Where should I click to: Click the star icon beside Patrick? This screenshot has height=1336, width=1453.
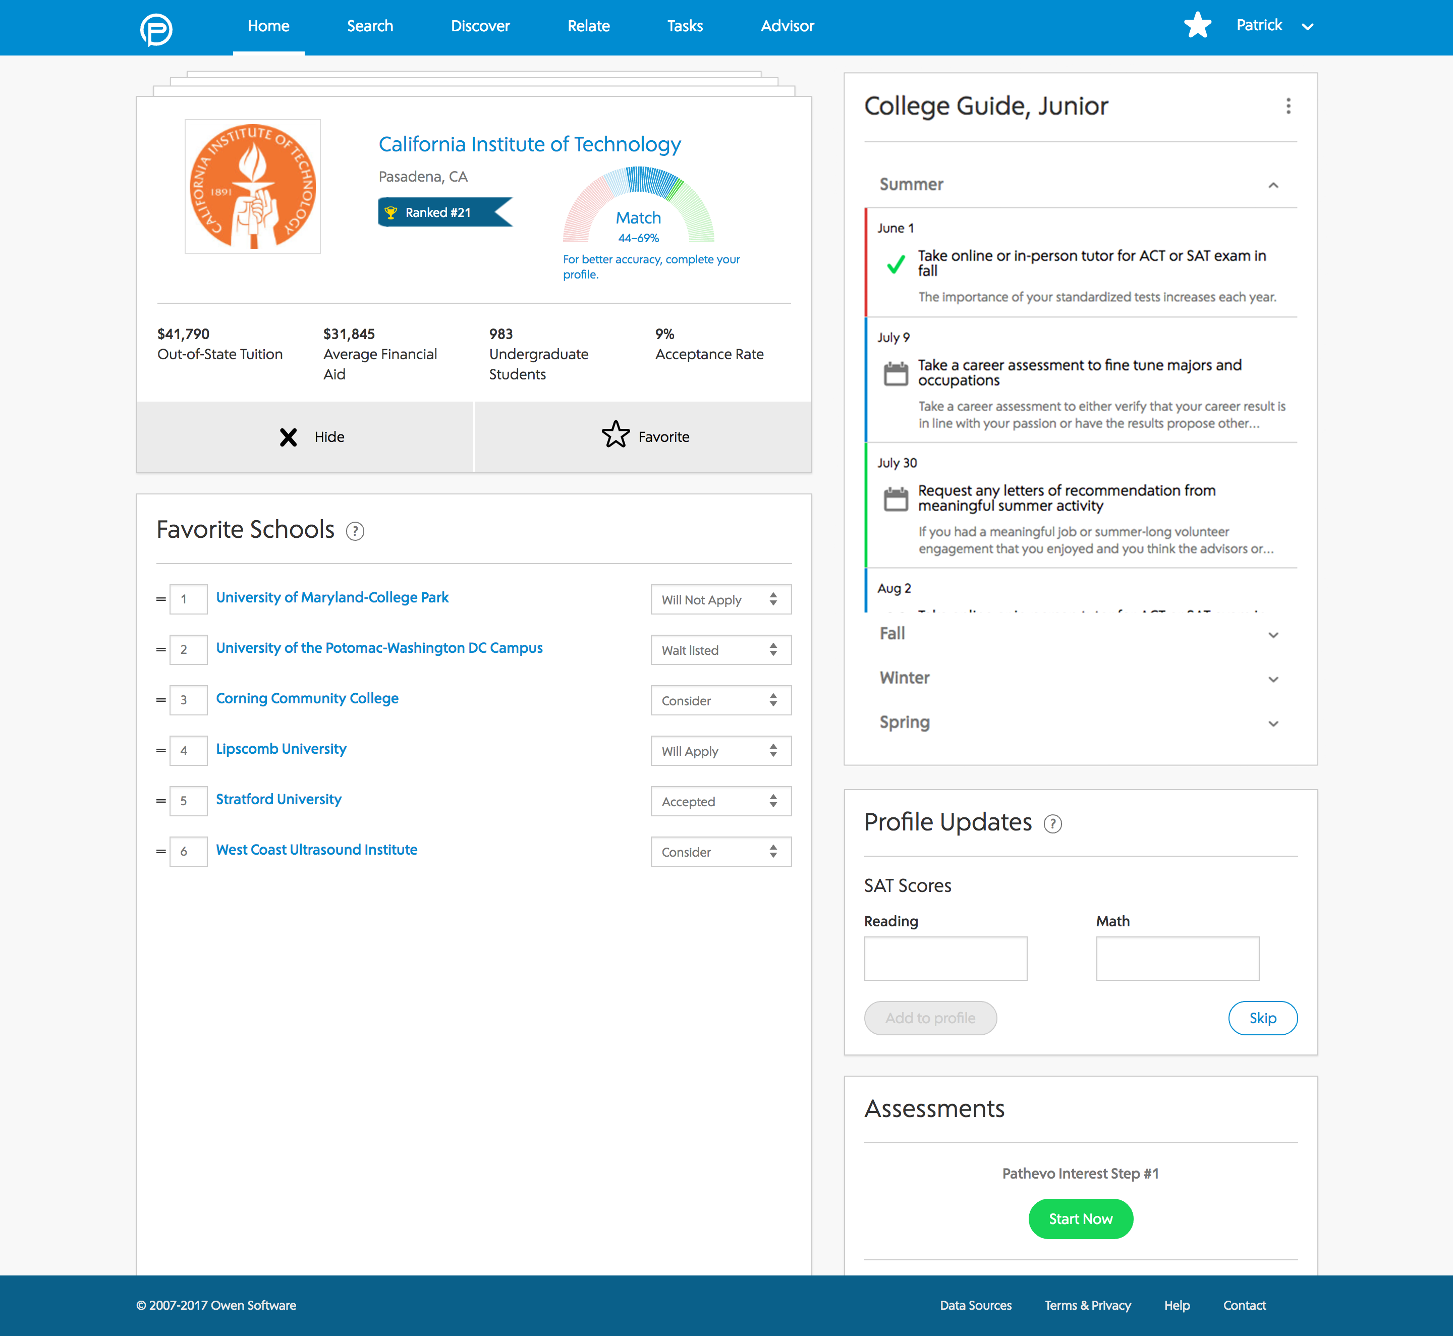pos(1198,25)
